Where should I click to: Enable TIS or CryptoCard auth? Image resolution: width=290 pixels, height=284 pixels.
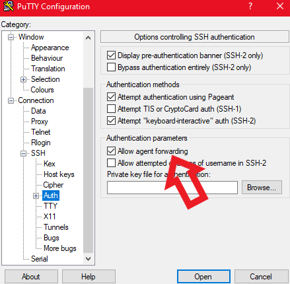pos(111,109)
